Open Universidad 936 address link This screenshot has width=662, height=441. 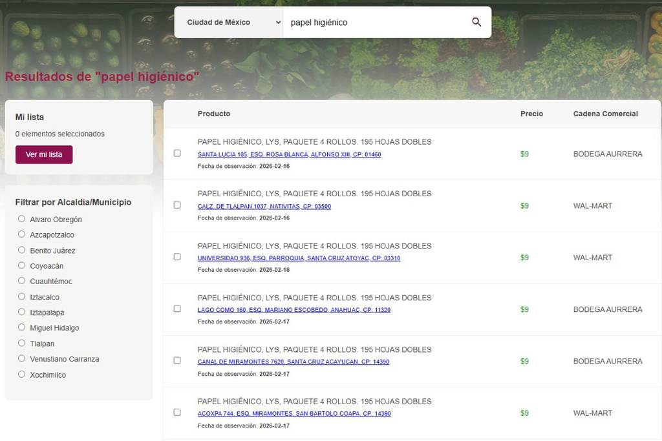[299, 258]
